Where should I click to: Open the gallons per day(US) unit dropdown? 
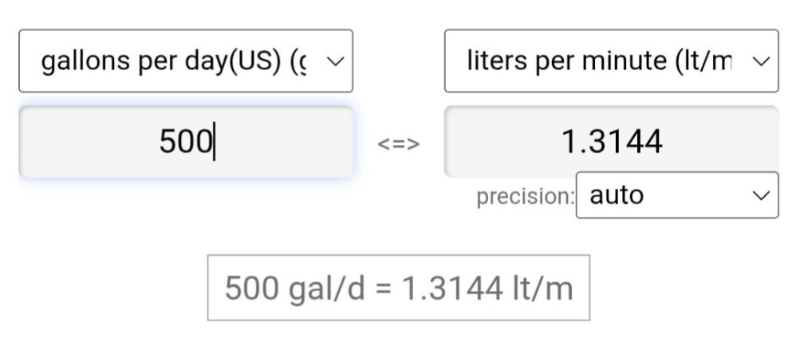click(x=185, y=61)
